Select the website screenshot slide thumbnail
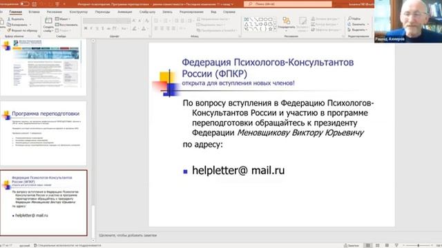442x248 pixels. click(44, 67)
